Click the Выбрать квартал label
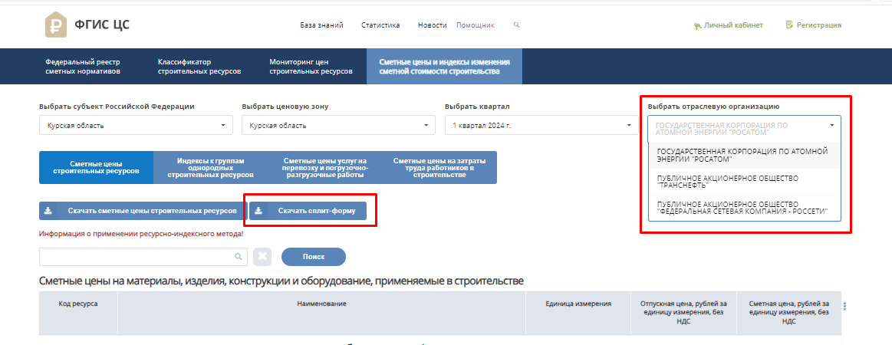The image size is (892, 345). pyautogui.click(x=477, y=107)
